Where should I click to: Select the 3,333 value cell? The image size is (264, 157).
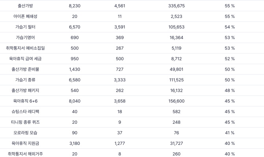(x=120, y=80)
